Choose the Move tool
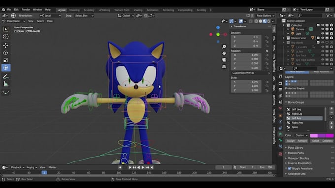The height and width of the screenshot is (188, 335). (x=6, y=45)
